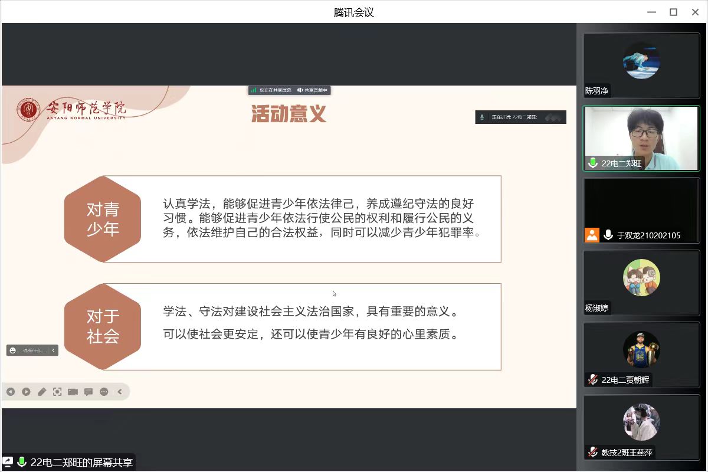The height and width of the screenshot is (472, 708).
Task: Click muted mic icon for 教技2班王燕萍
Action: (x=593, y=452)
